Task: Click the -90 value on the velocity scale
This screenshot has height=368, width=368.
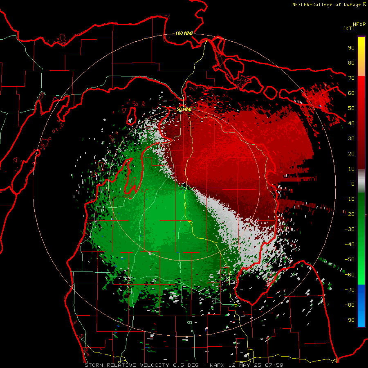Action: (350, 320)
